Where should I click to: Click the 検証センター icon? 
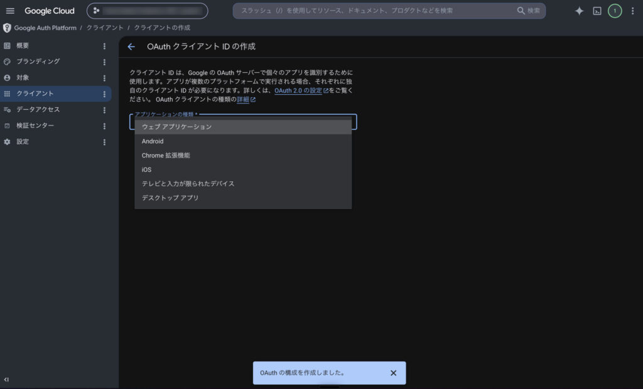(x=7, y=126)
